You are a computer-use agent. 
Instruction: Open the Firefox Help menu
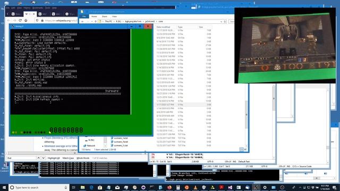point(54,8)
